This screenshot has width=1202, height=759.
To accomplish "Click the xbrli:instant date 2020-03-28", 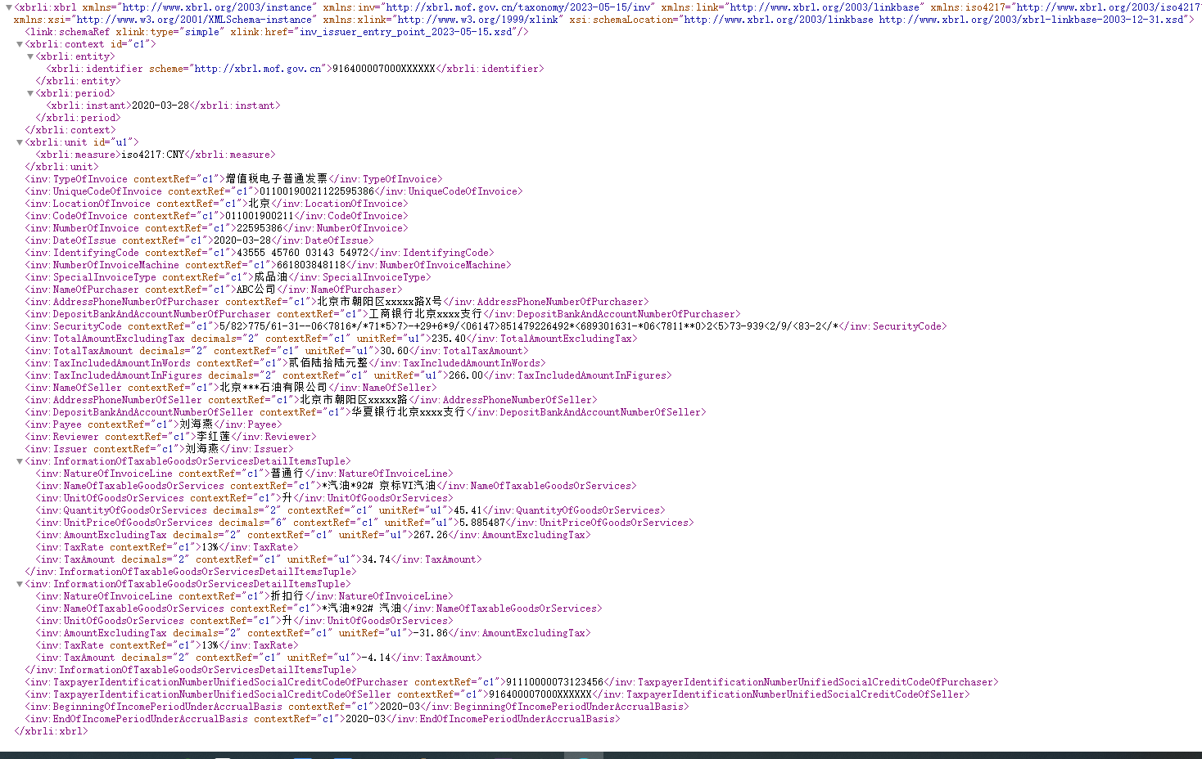I will click(x=160, y=106).
